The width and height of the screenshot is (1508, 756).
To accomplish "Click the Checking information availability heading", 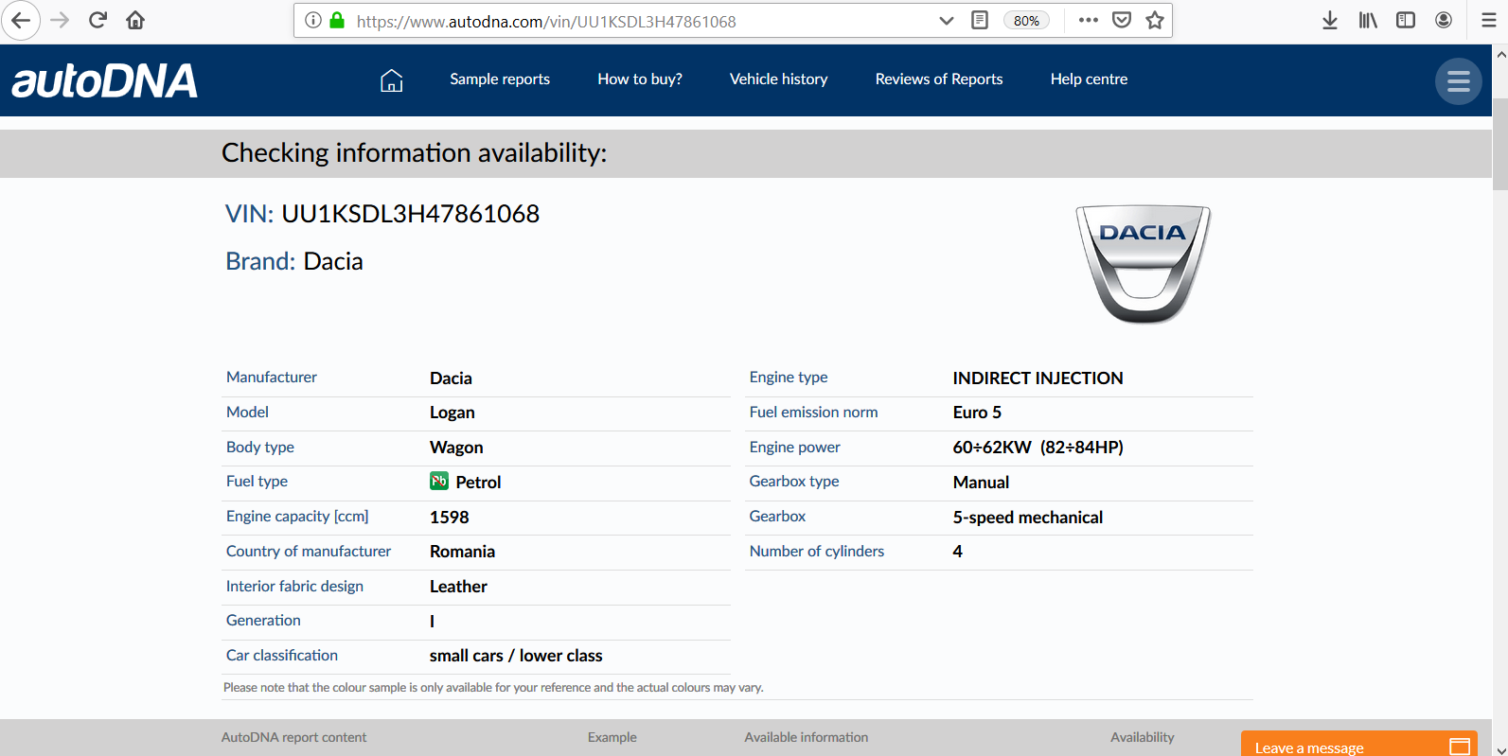I will pos(414,153).
